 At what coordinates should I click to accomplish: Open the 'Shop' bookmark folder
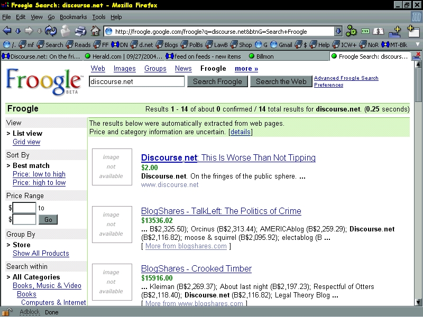click(x=241, y=45)
